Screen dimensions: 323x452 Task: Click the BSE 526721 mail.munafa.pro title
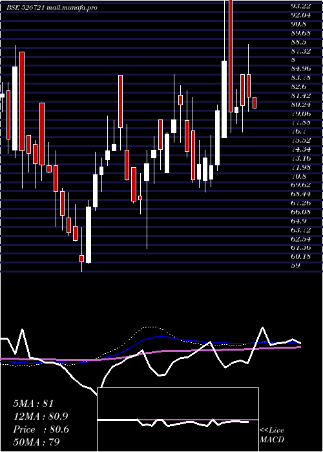(x=52, y=8)
